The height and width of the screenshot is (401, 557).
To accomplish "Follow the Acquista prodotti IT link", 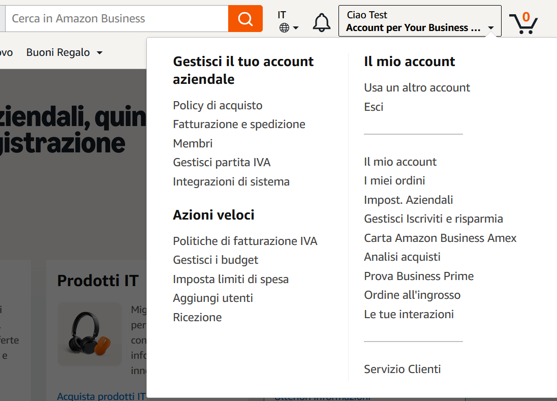I will point(100,395).
